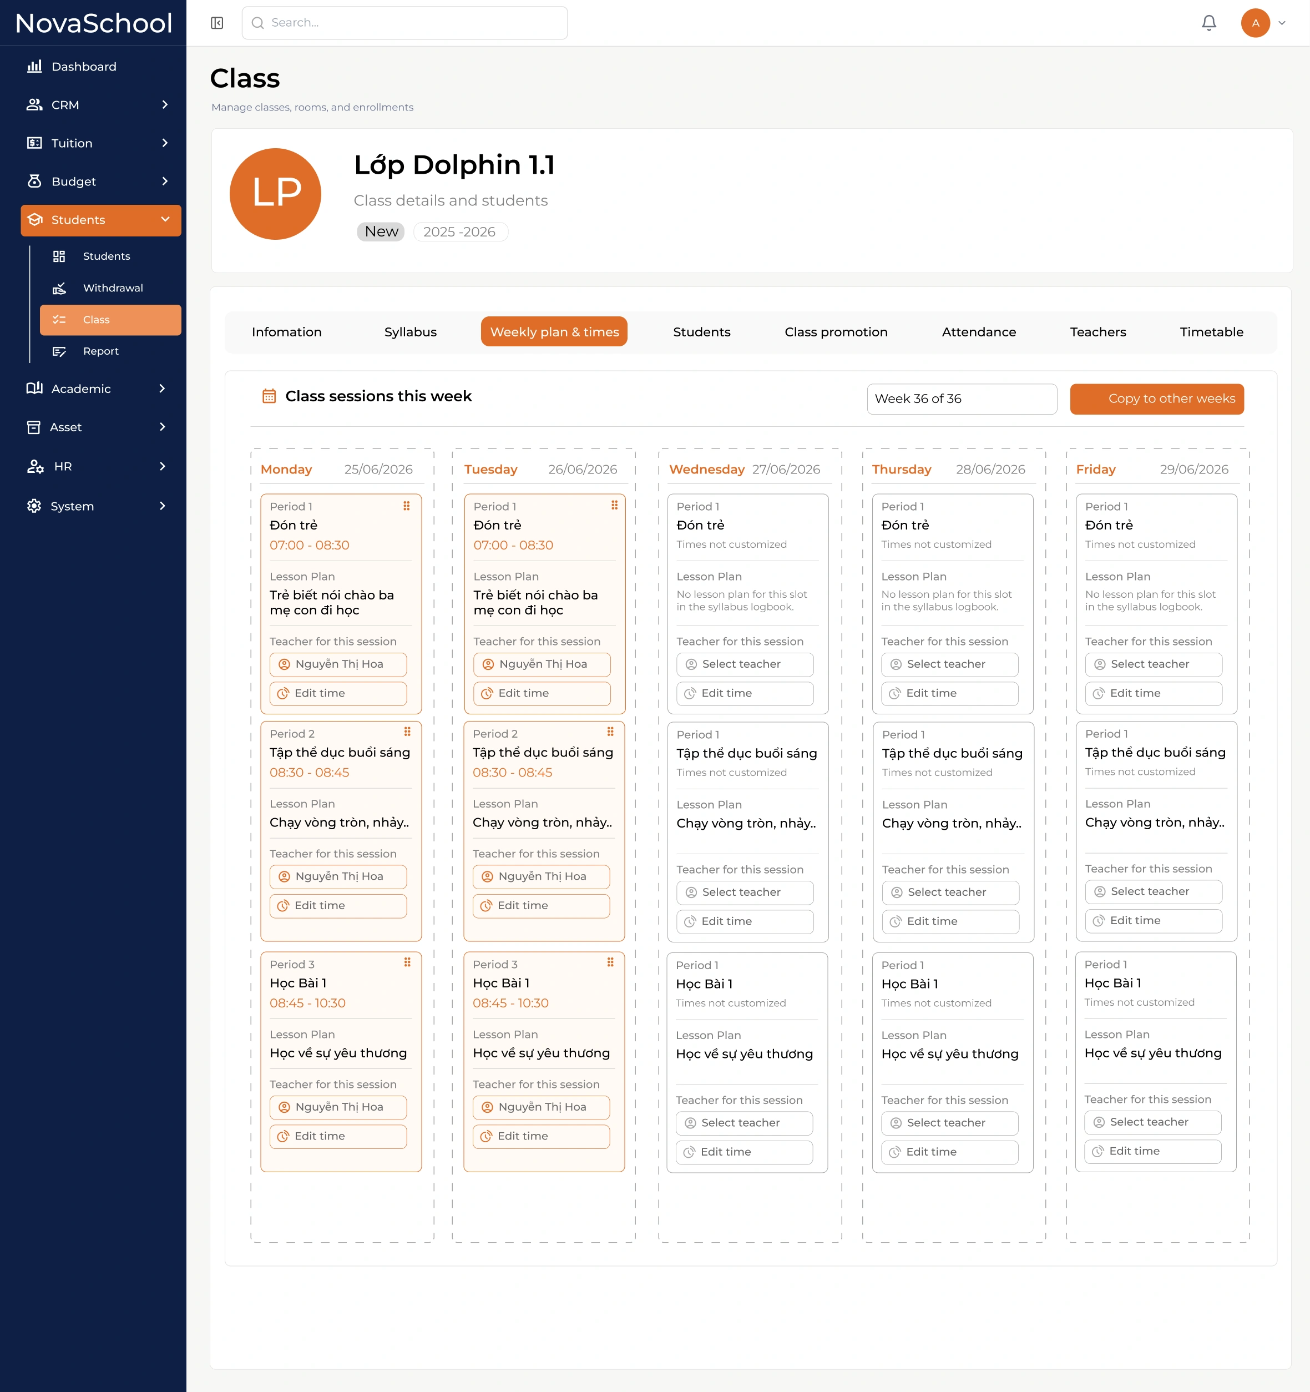
Task: Grab Tuesday Period 2 drag handle
Action: (610, 732)
